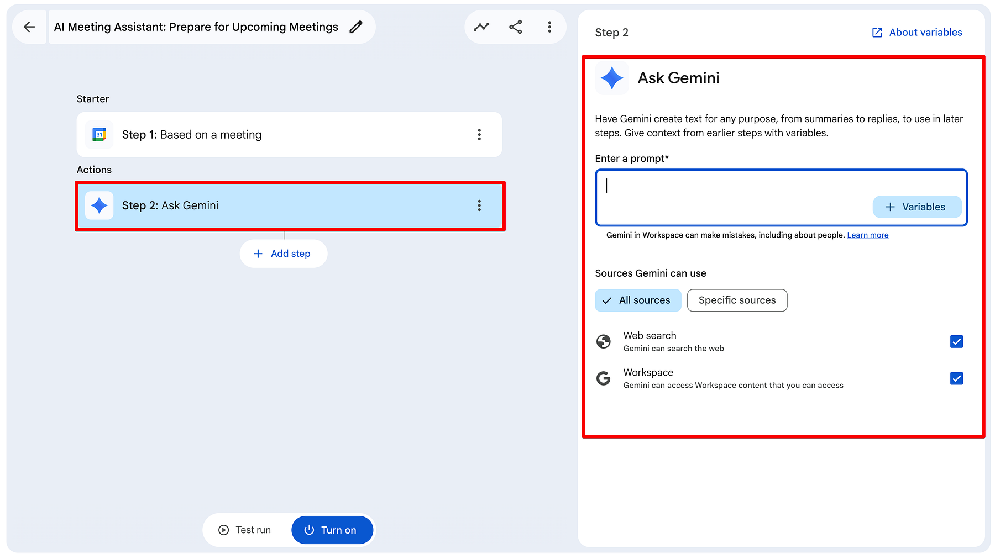Screen dimensions: 995x559
Task: Open Step 1 three-dot options menu
Action: (479, 135)
